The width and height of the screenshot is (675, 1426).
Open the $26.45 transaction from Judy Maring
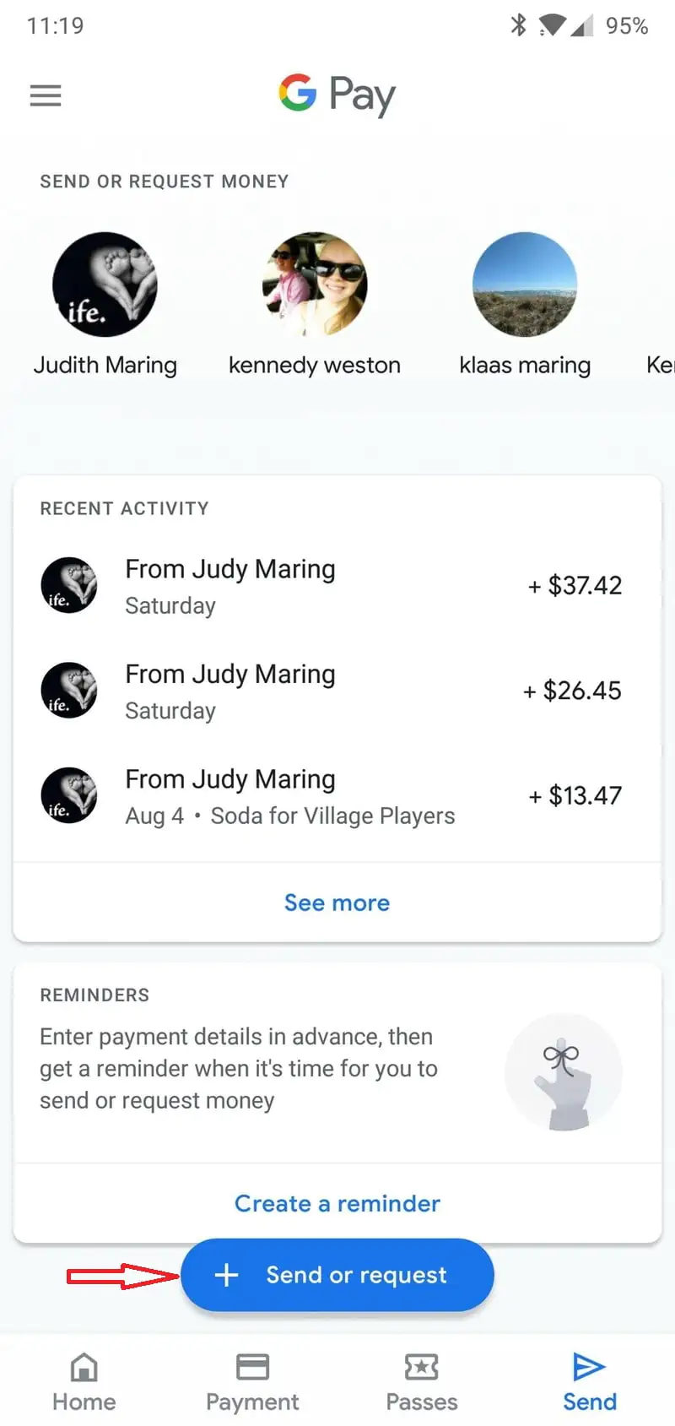[x=337, y=691]
